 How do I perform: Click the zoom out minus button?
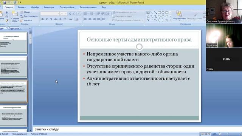[220, 134]
